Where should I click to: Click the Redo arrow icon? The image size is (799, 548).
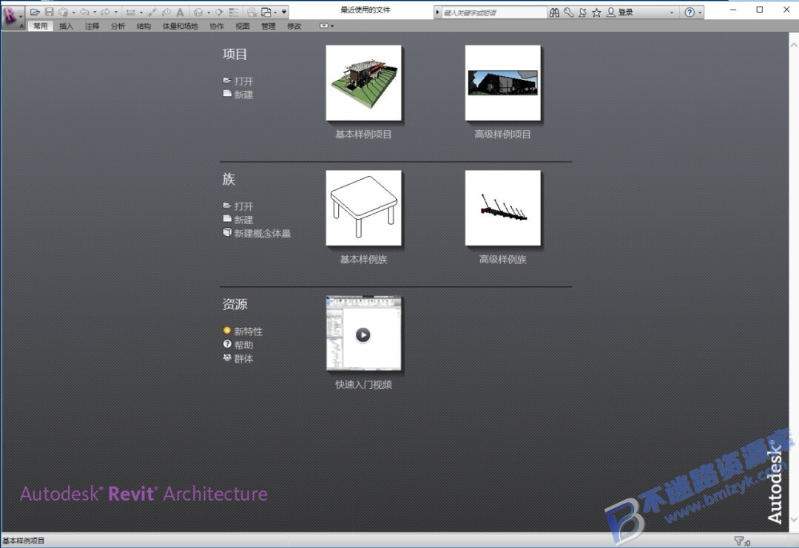coord(105,12)
